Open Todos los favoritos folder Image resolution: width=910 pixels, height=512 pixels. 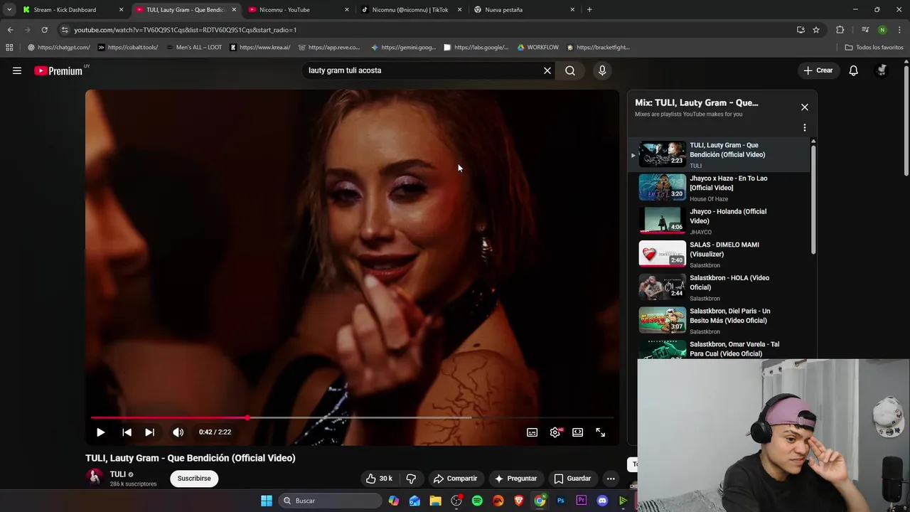(x=874, y=48)
